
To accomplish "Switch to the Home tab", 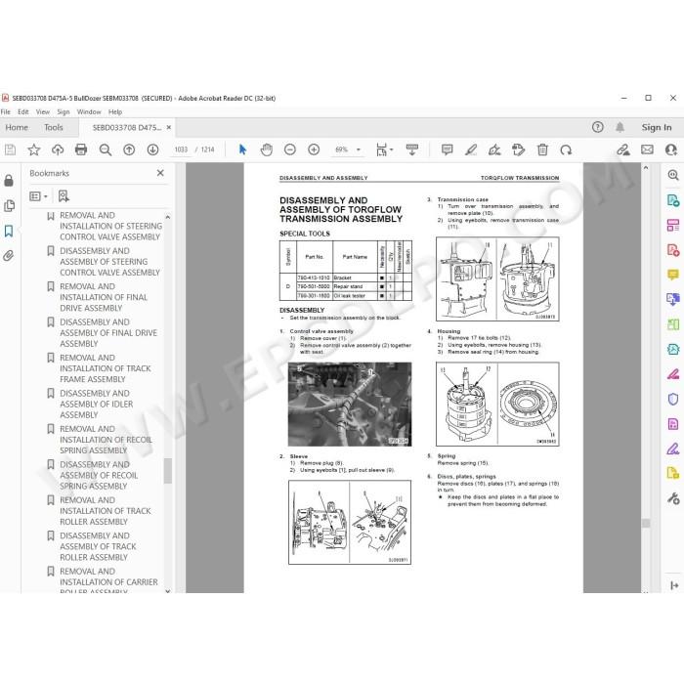I will coord(17,127).
